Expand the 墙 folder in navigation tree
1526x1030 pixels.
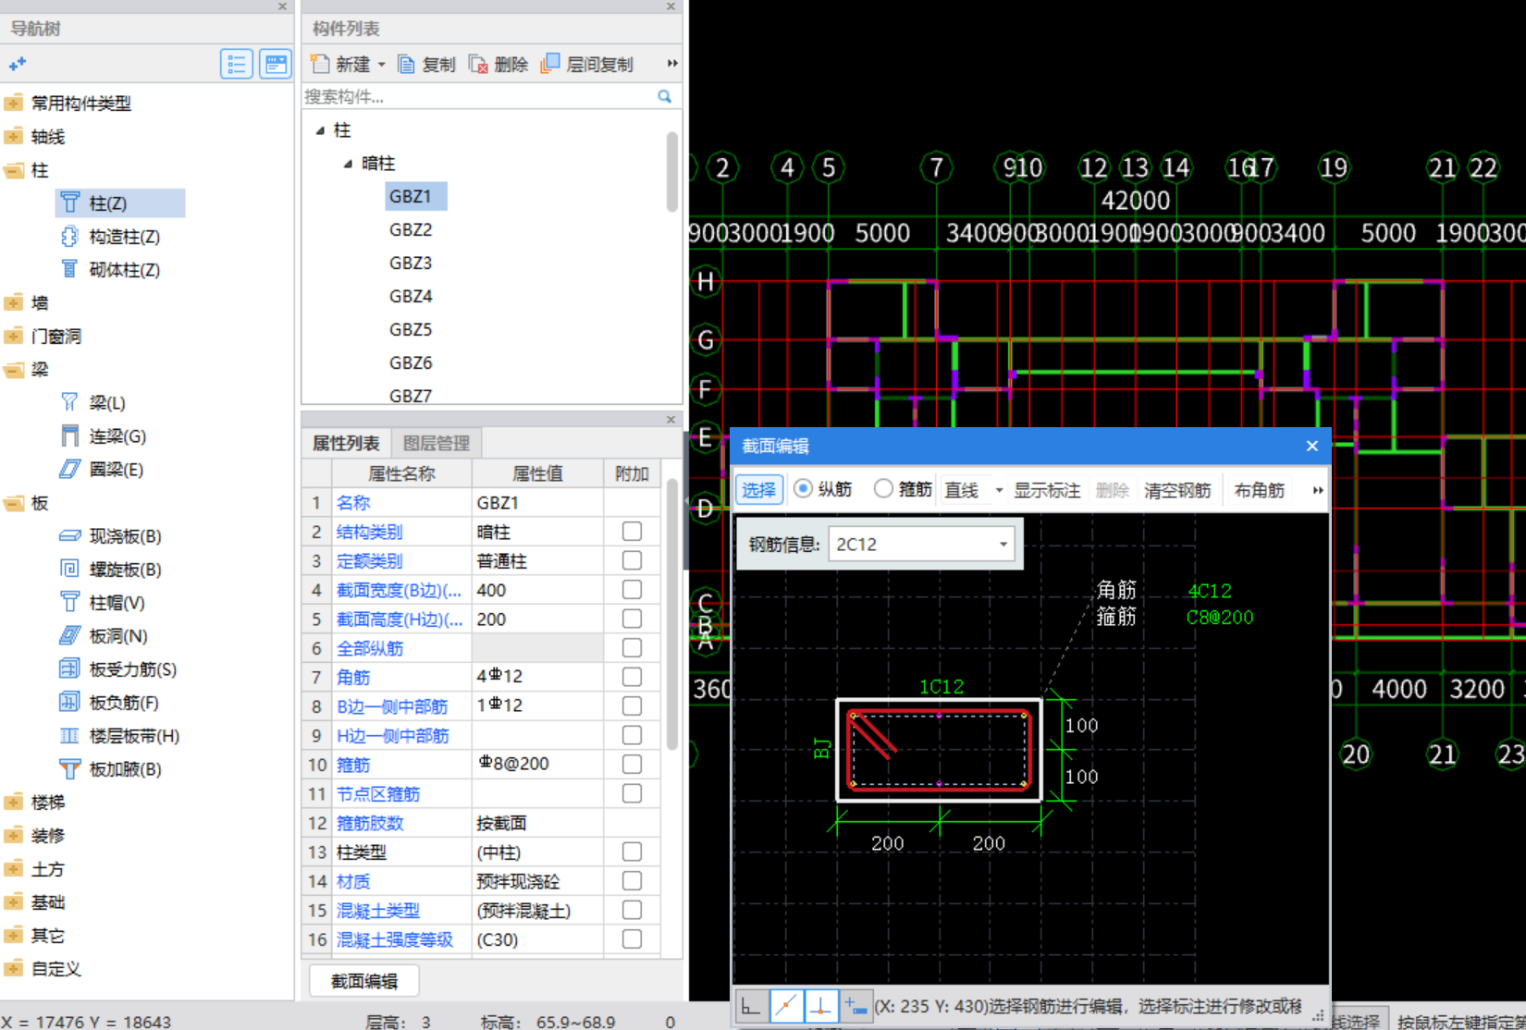14,302
